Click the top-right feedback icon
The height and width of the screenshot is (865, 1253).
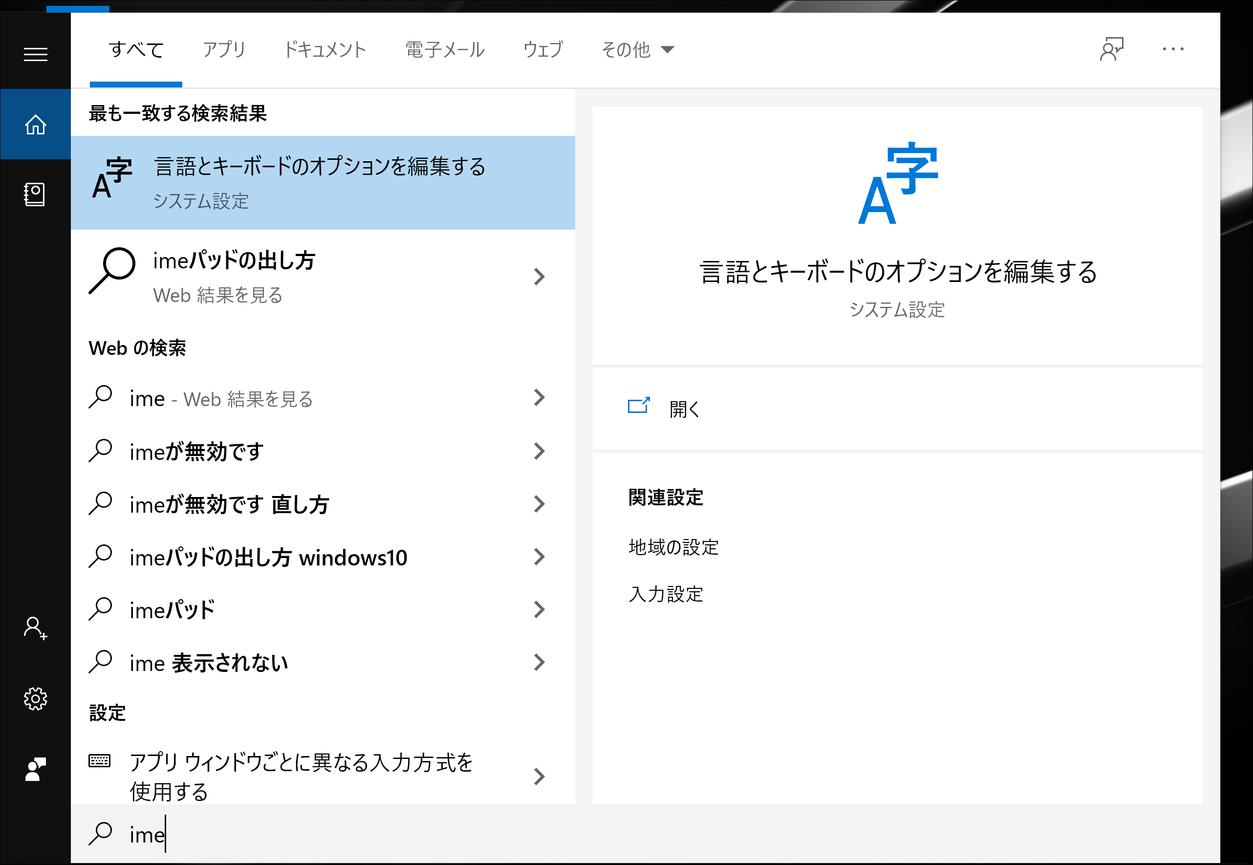1112,49
